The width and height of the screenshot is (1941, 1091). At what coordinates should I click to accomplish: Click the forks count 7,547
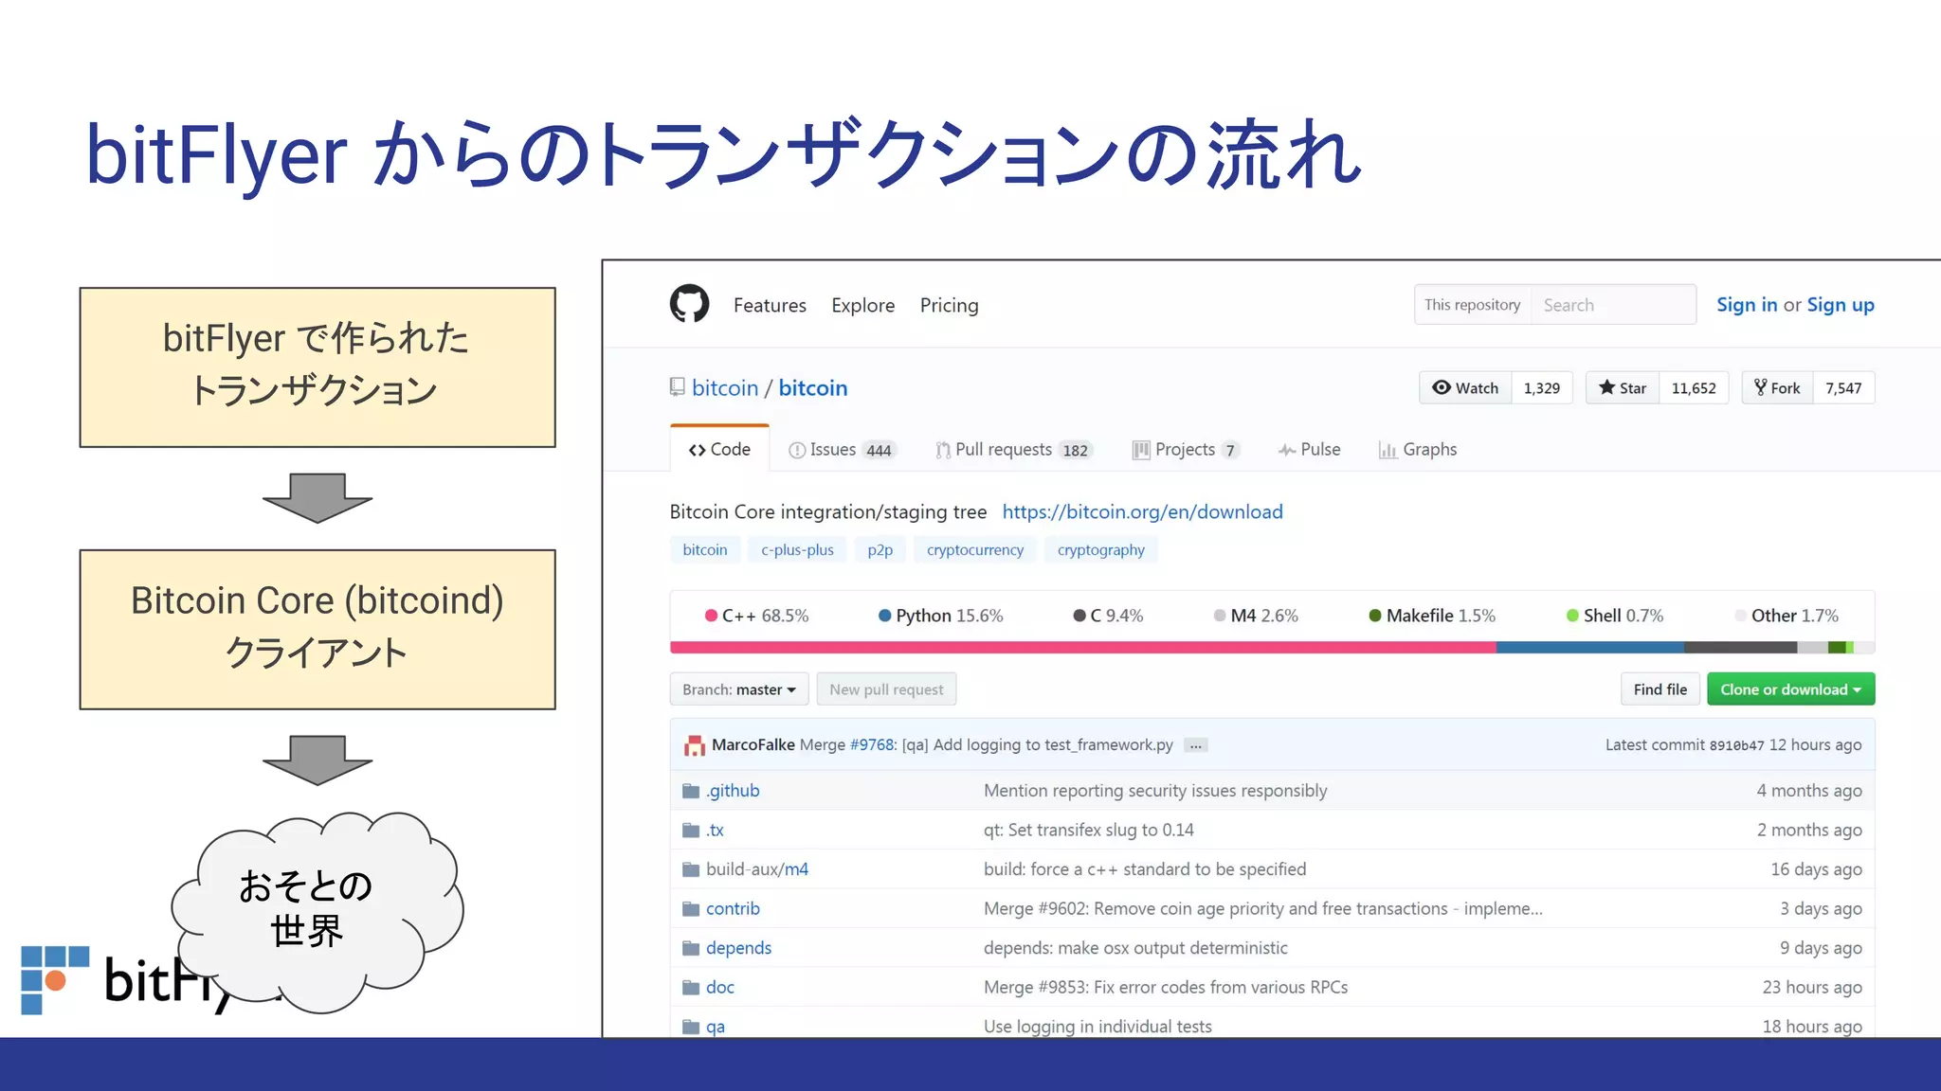(x=1843, y=387)
